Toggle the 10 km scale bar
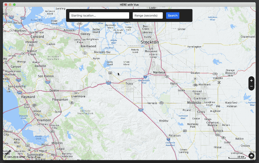This screenshot has width=259, height=163. point(237,157)
